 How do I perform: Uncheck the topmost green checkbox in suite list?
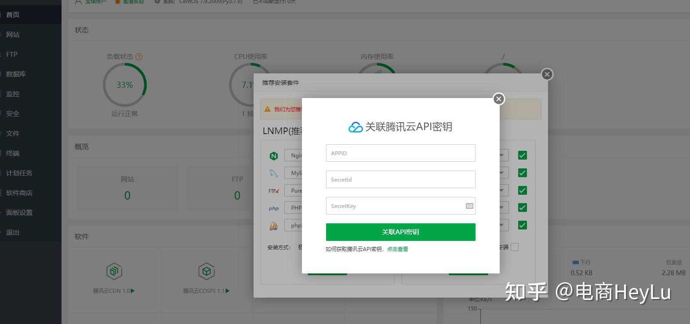tap(522, 155)
